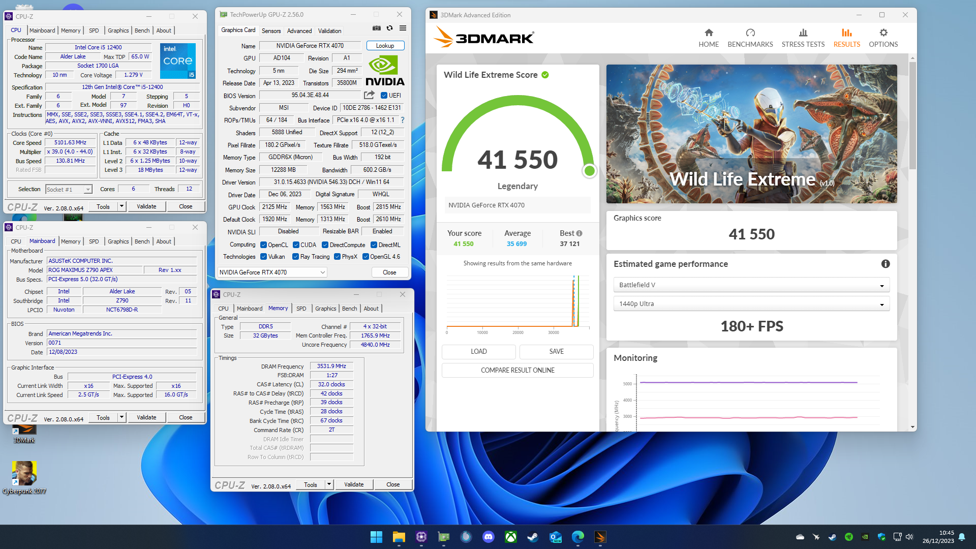
Task: Open SPD tab in CPU-Z Memory window
Action: click(301, 309)
